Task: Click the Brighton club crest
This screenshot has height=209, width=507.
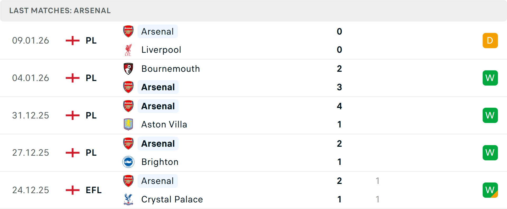Action: click(x=128, y=162)
